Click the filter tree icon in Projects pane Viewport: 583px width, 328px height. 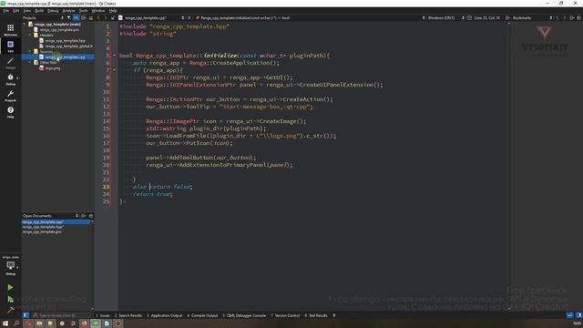click(x=69, y=18)
